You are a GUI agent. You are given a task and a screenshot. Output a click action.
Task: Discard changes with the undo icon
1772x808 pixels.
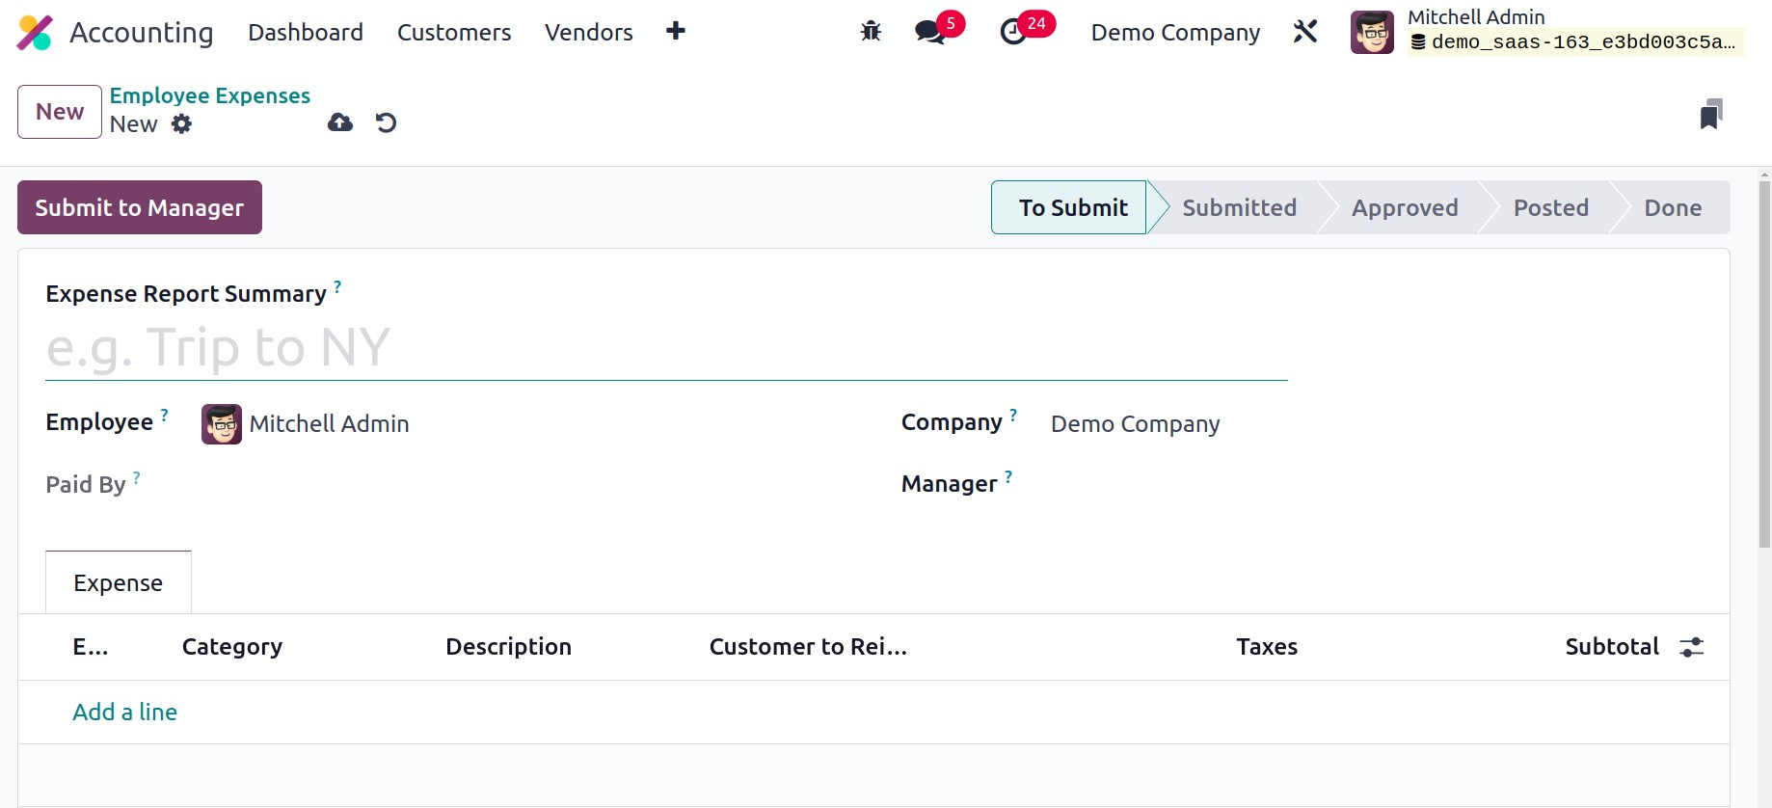[386, 122]
